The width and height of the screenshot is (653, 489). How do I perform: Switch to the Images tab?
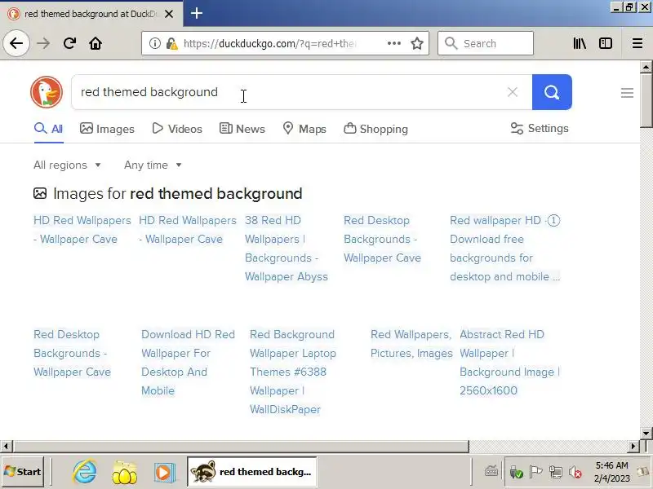click(x=107, y=129)
